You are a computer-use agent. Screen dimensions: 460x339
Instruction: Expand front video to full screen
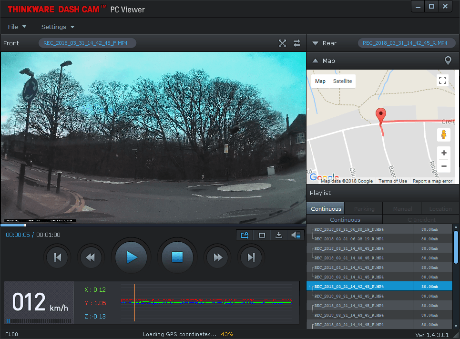(282, 43)
